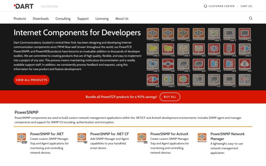Click the icon beside PowerSNMP for ActiveX title
The image size is (266, 166).
tap(142, 138)
